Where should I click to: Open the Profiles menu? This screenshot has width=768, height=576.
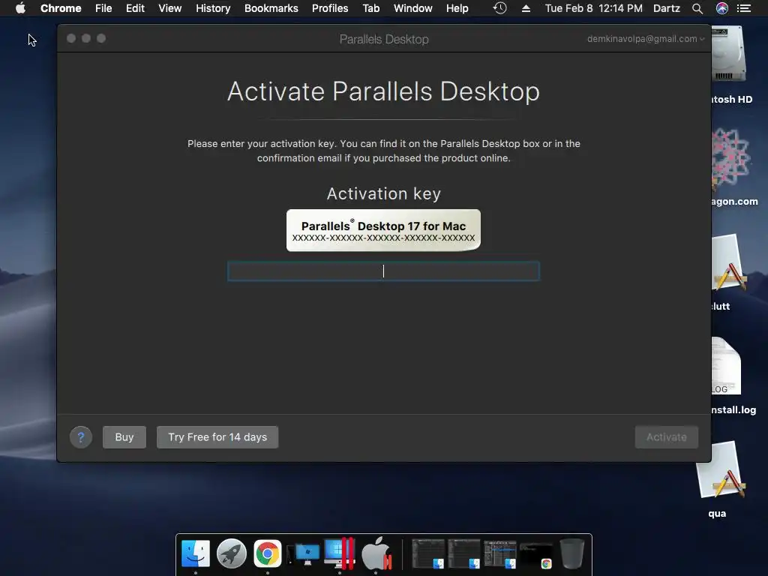click(330, 8)
